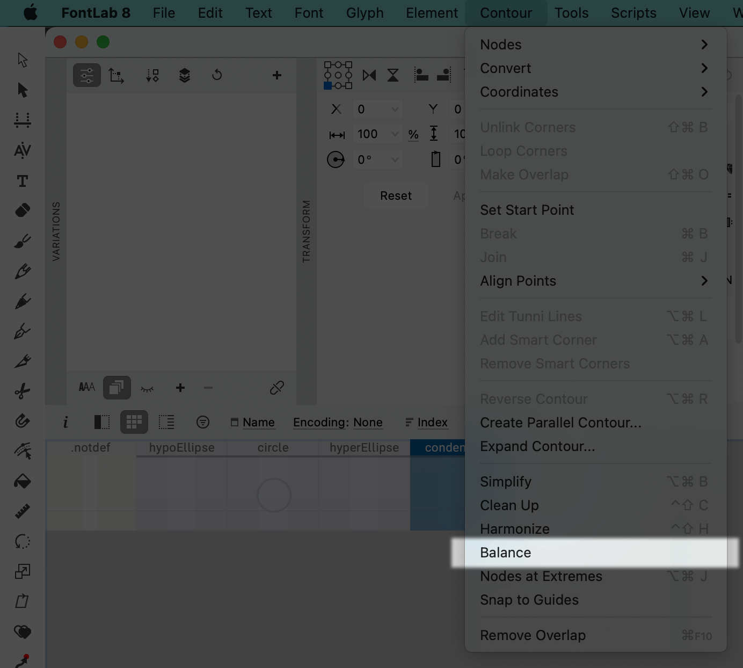Select the Metrics tool

(23, 120)
